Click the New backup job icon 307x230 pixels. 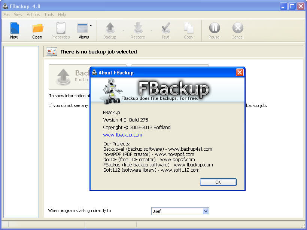point(15,28)
